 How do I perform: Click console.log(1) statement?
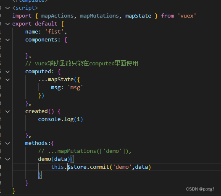61,119
